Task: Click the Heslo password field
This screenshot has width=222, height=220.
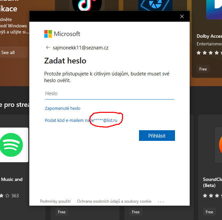Action: 110,93
